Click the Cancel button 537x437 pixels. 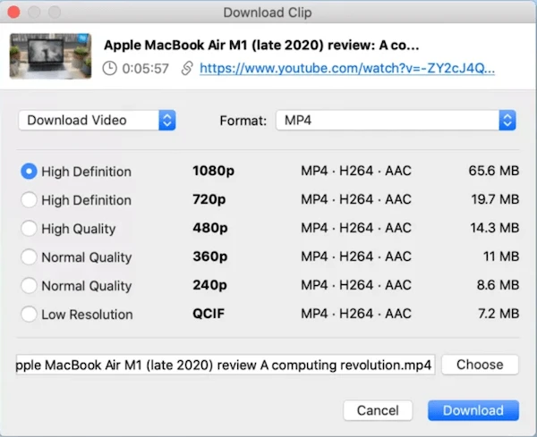(378, 410)
